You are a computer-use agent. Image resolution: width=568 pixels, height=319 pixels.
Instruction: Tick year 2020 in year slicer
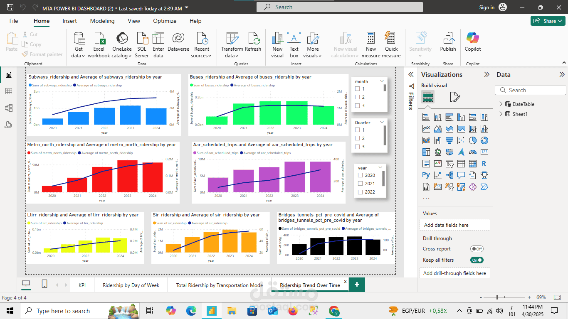click(361, 175)
